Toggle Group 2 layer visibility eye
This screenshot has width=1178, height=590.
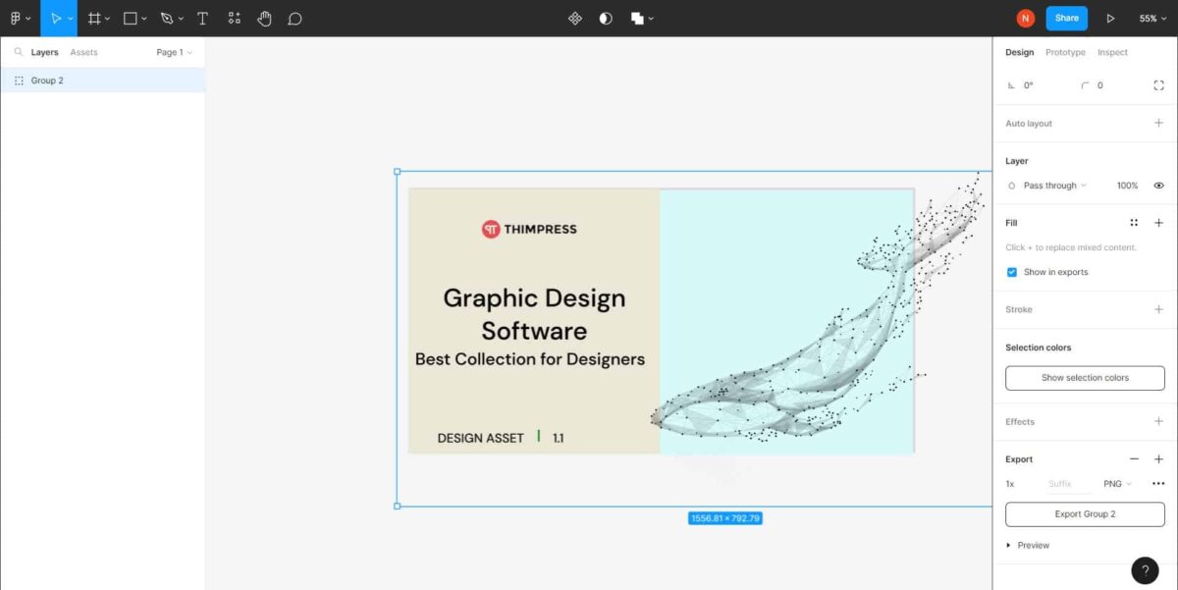(1158, 185)
